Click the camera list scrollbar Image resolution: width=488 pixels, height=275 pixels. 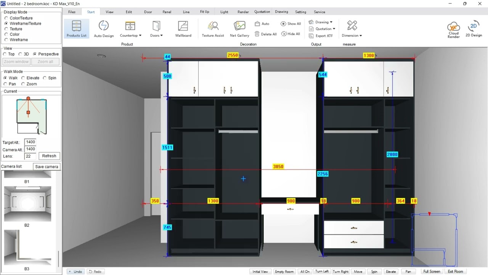tap(58, 258)
